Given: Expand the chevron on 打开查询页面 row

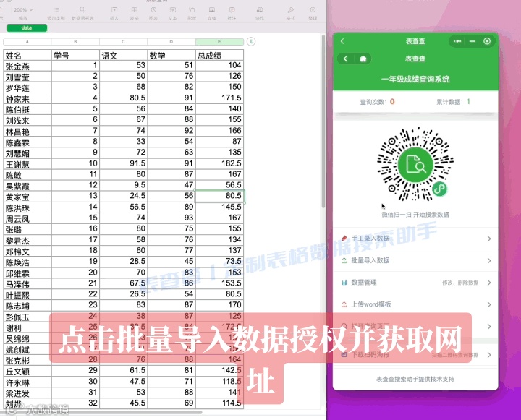Looking at the screenshot, I should click(489, 326).
